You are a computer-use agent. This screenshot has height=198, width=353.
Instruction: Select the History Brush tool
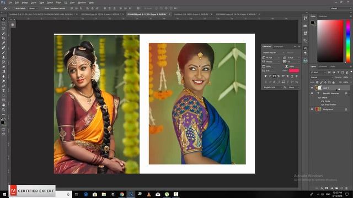coord(3,62)
